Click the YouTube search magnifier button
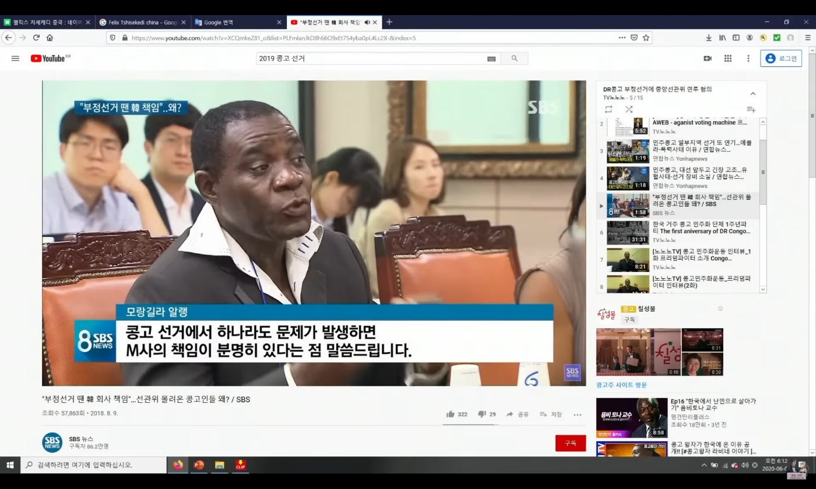The image size is (816, 489). [514, 58]
